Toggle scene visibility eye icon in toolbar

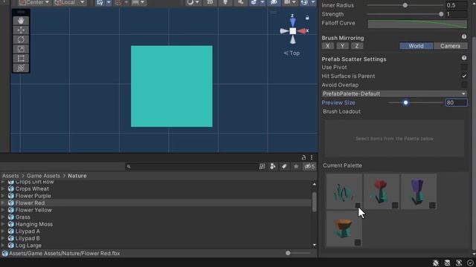tap(274, 2)
